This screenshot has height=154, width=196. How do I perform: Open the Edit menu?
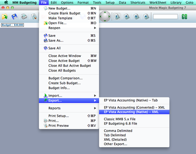(54, 3)
